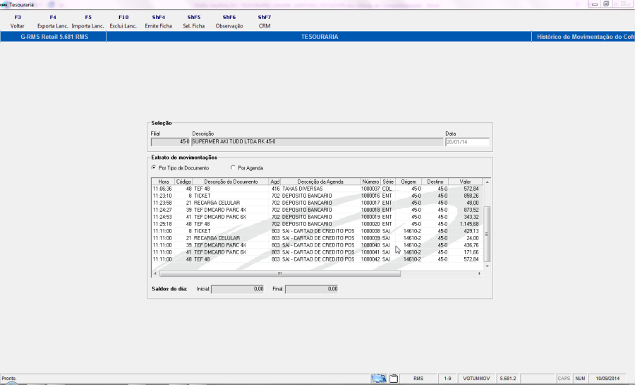Click the horizontal scroll right arrow
Viewport: 635px width, 385px height.
click(x=480, y=273)
